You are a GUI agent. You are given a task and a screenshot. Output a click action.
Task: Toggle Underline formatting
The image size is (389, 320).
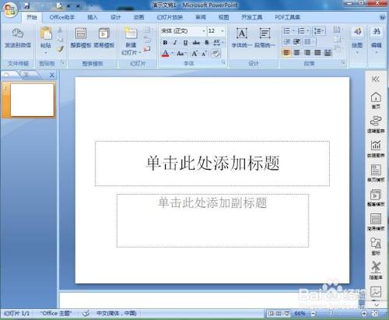pyautogui.click(x=185, y=42)
